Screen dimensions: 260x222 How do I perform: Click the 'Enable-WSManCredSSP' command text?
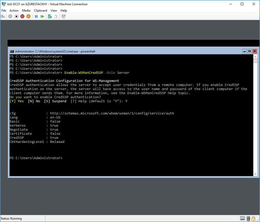click(83, 73)
